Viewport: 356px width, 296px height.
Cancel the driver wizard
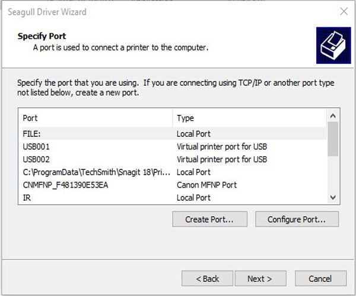tap(320, 278)
